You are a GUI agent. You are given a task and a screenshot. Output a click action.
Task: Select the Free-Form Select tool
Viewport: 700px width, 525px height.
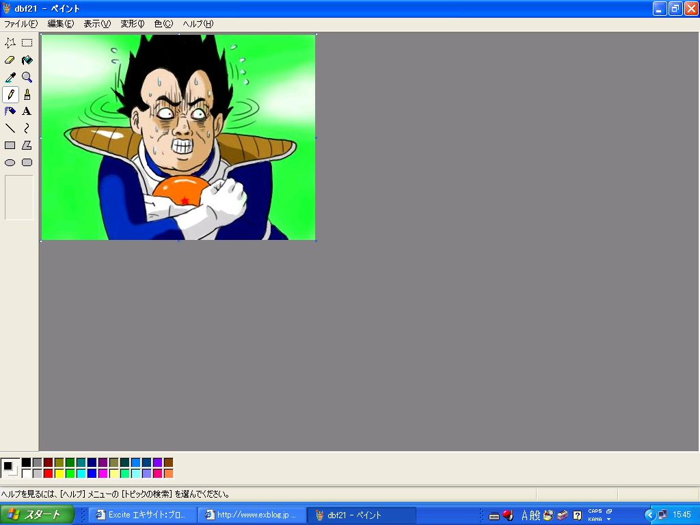pos(10,43)
